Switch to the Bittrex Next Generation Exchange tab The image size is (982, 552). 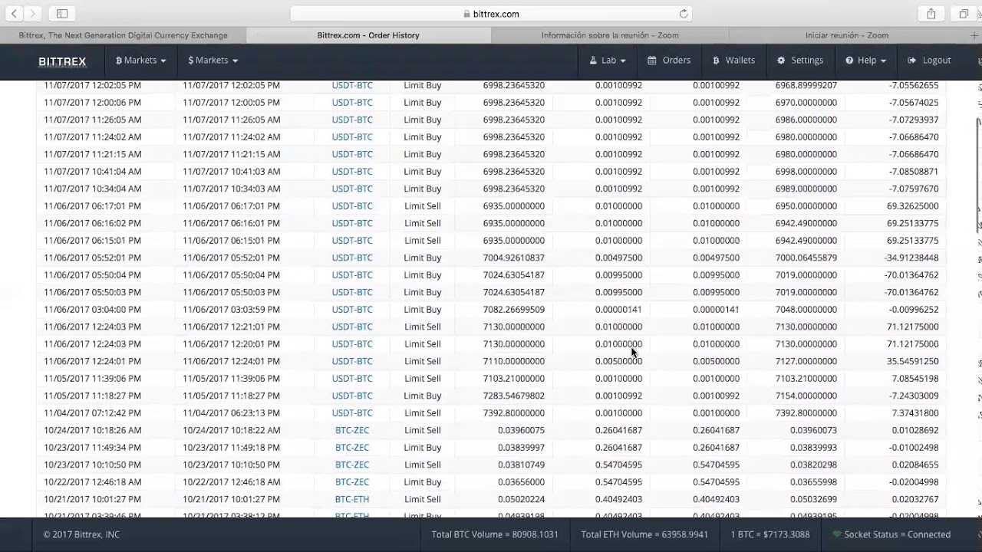pos(123,35)
